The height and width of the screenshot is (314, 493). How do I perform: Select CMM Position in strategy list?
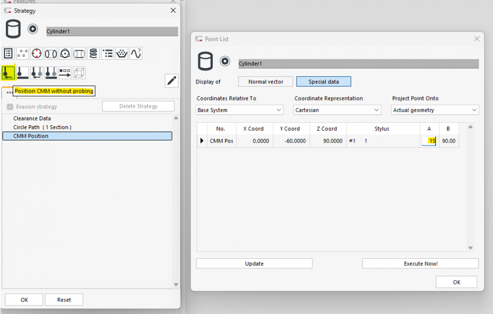tap(87, 136)
